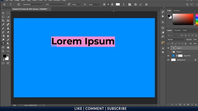The image size is (198, 111).
Task: Toggle the type layer filter in Layers
Action: click(189, 35)
